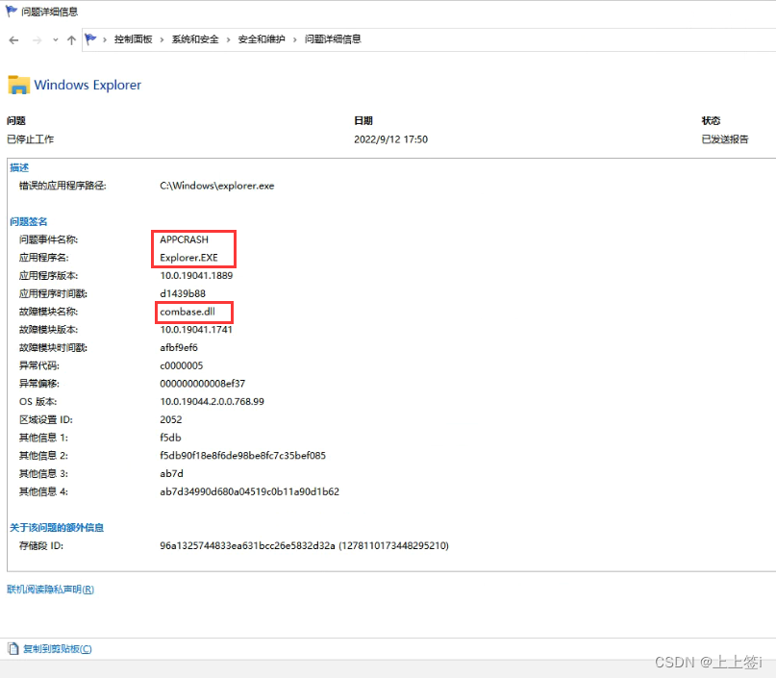Select locale ID 2052
The width and height of the screenshot is (776, 678).
click(171, 419)
